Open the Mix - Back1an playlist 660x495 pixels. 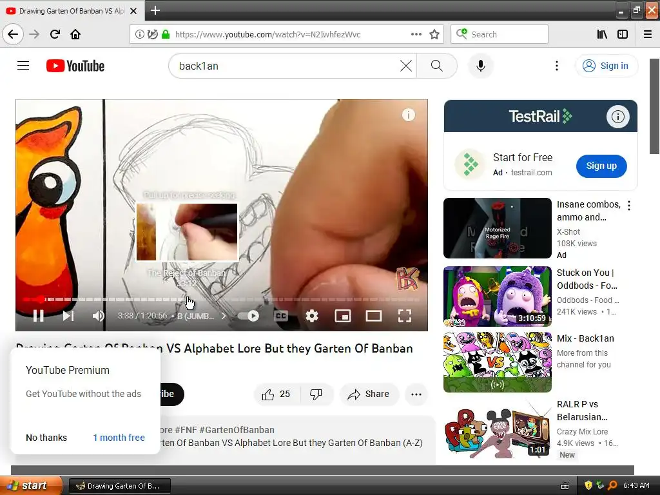[497, 362]
